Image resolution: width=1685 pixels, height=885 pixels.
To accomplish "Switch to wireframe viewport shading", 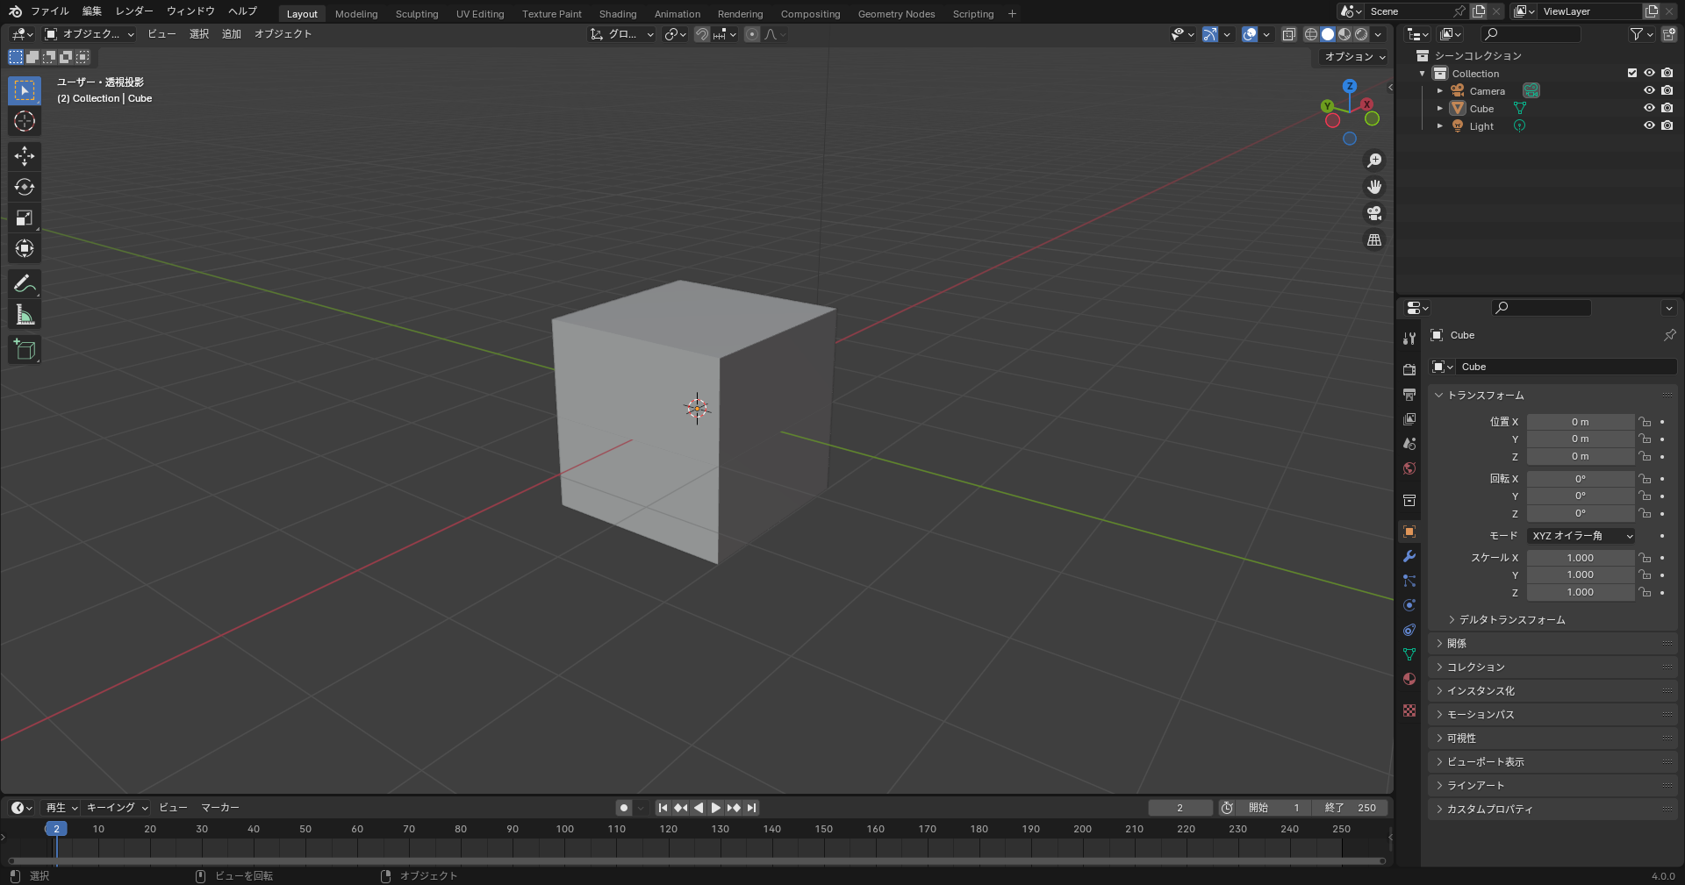I will coord(1311,34).
